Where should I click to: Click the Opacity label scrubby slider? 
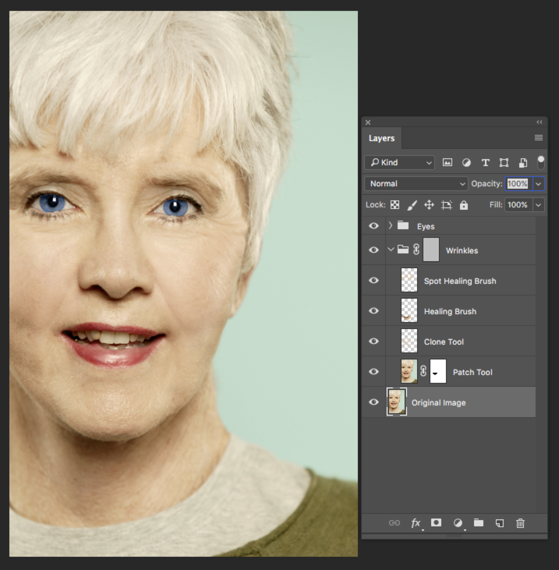click(486, 184)
